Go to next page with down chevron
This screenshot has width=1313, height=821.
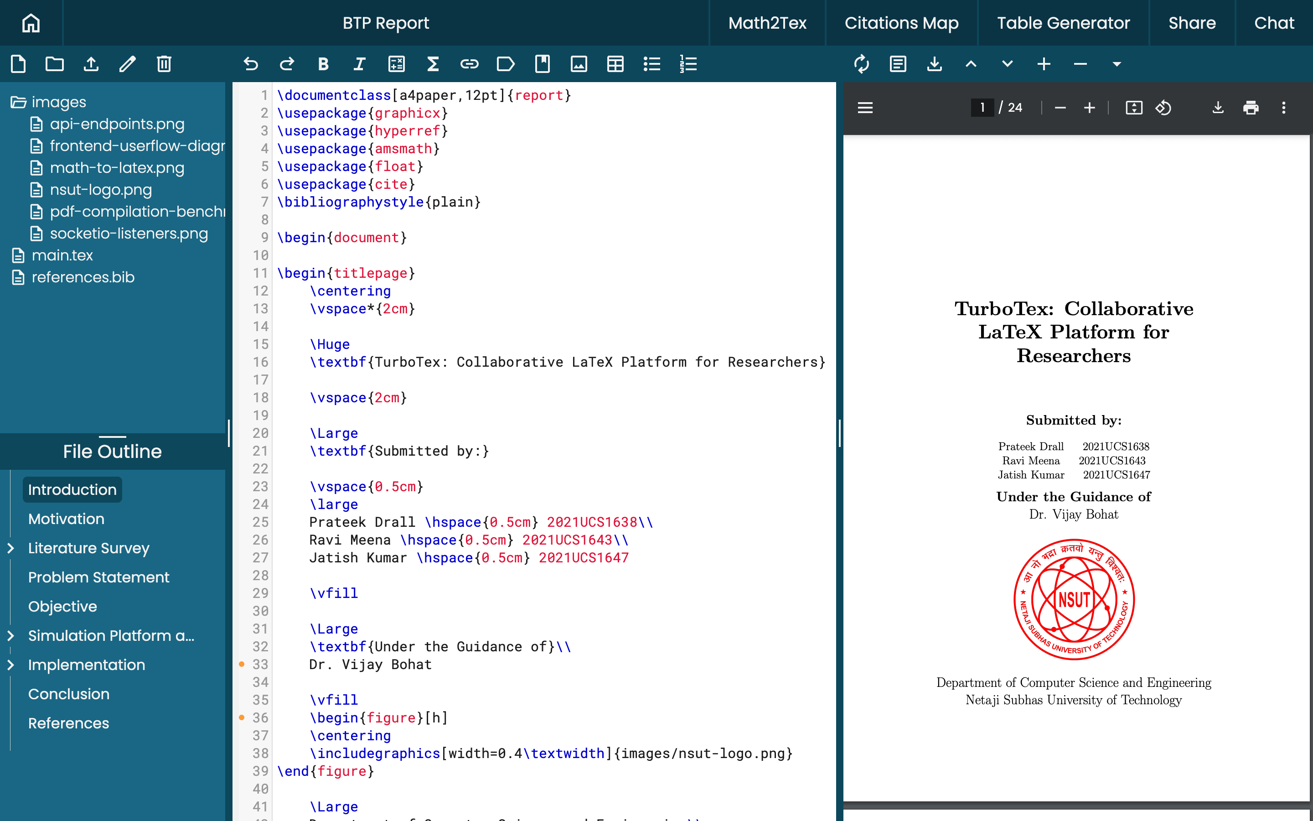[x=1008, y=64]
